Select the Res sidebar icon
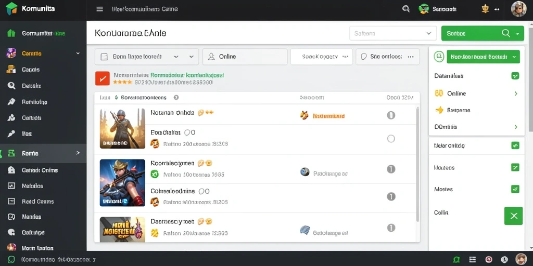The width and height of the screenshot is (533, 266). click(x=11, y=134)
